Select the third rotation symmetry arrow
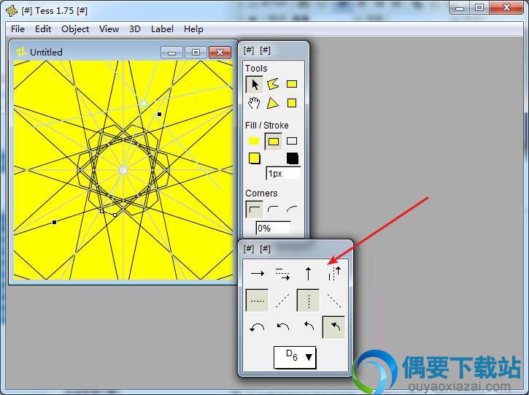Viewport: 529px width, 395px height. coord(309,326)
